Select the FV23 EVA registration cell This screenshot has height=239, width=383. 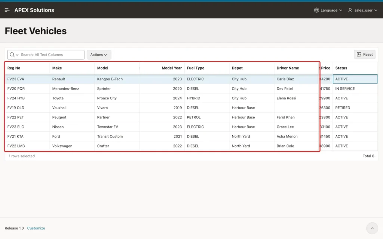pos(27,79)
